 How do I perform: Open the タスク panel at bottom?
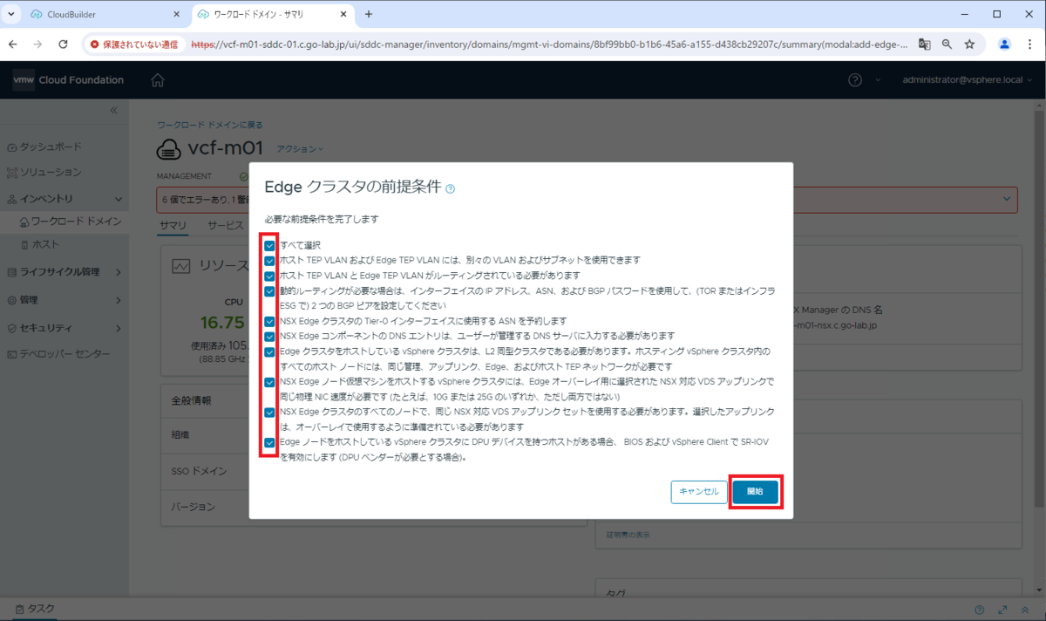(x=35, y=610)
